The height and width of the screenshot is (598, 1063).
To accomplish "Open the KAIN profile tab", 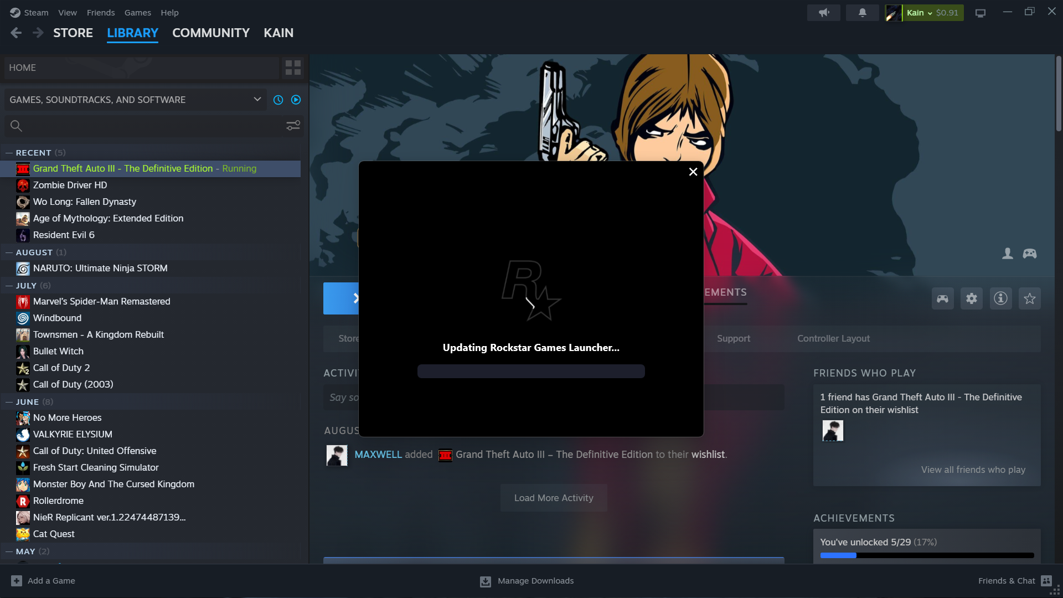I will 278,33.
